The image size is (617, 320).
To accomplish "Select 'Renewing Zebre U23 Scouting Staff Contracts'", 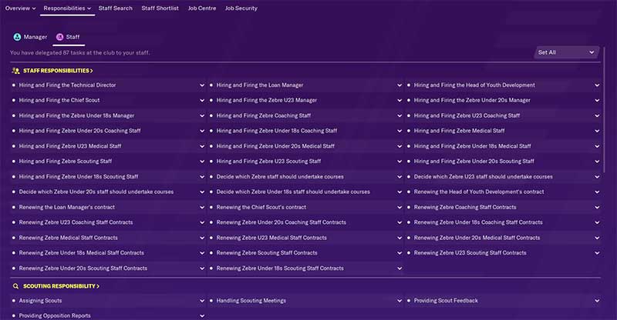I will [x=470, y=253].
